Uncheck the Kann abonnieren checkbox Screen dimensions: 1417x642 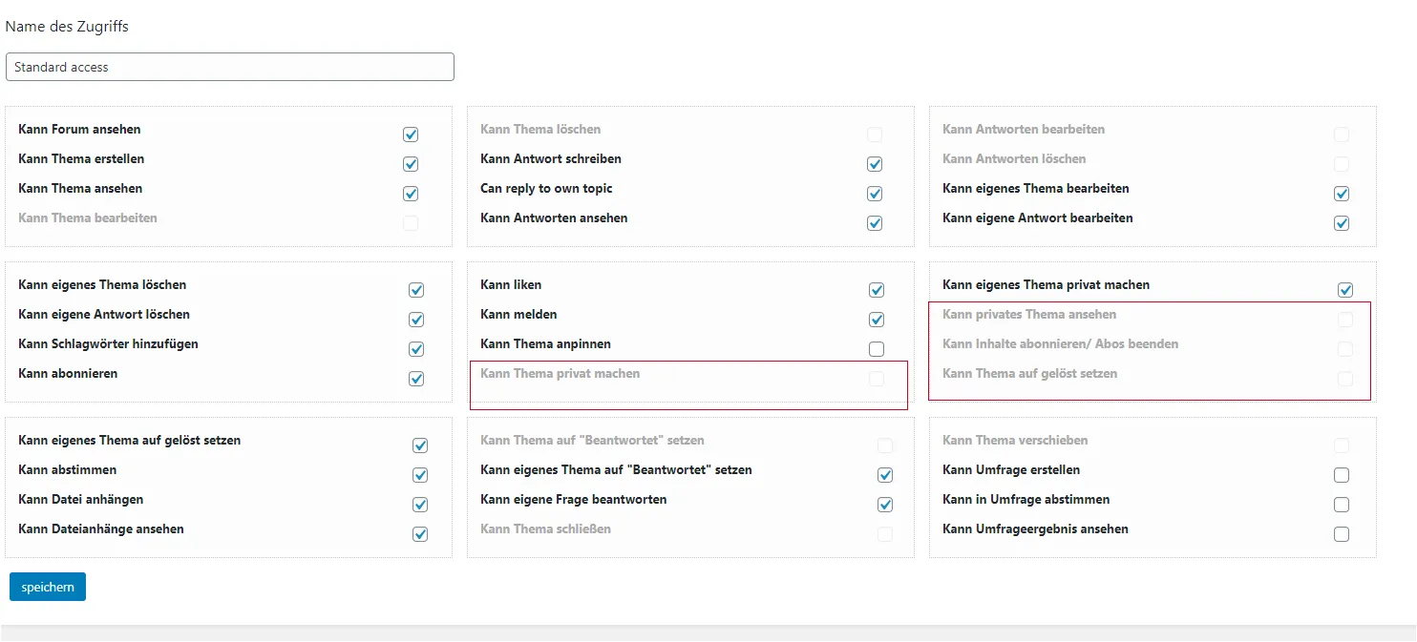point(416,379)
